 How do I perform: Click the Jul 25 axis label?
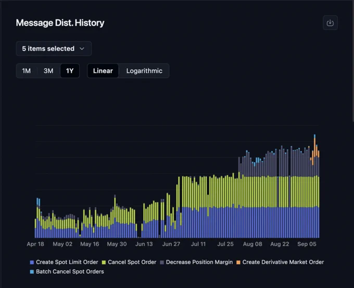pos(225,244)
